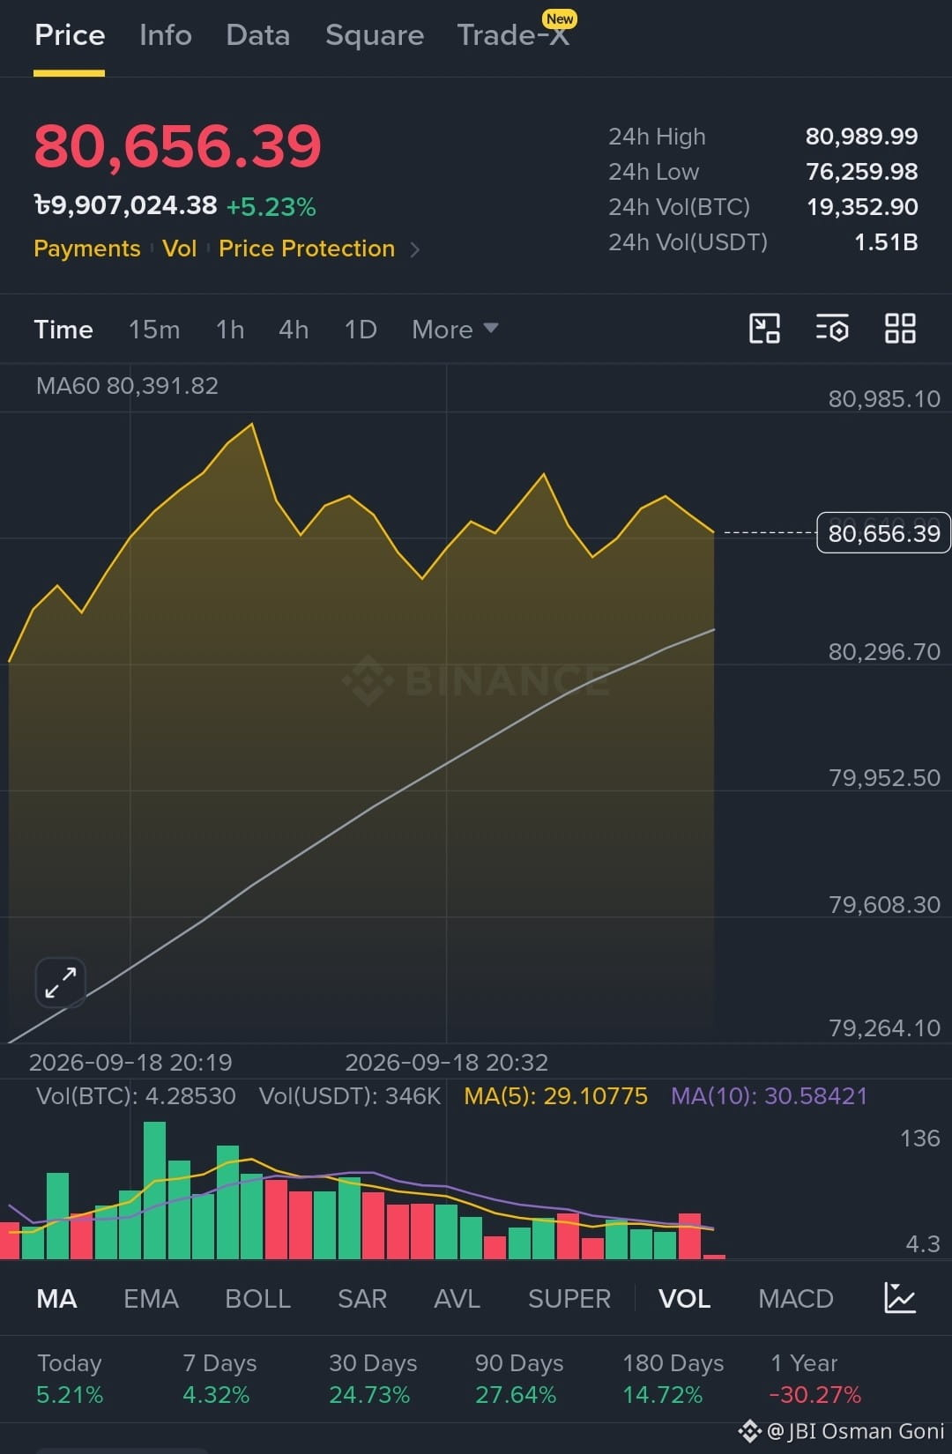Switch to the Info tab

166,35
